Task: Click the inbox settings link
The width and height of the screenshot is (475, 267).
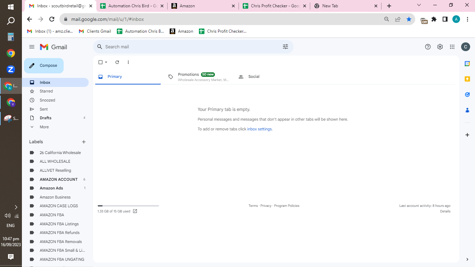Action: [x=259, y=129]
